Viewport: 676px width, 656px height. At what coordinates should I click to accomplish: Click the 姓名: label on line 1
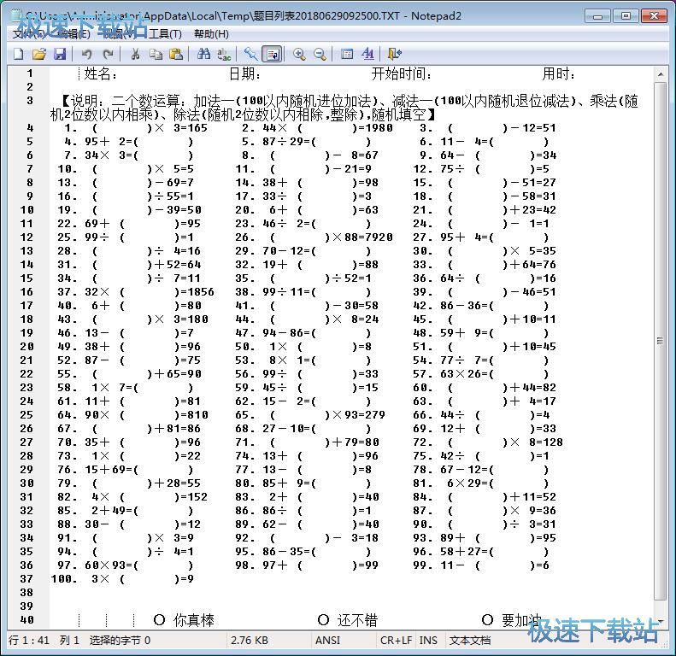[x=101, y=74]
